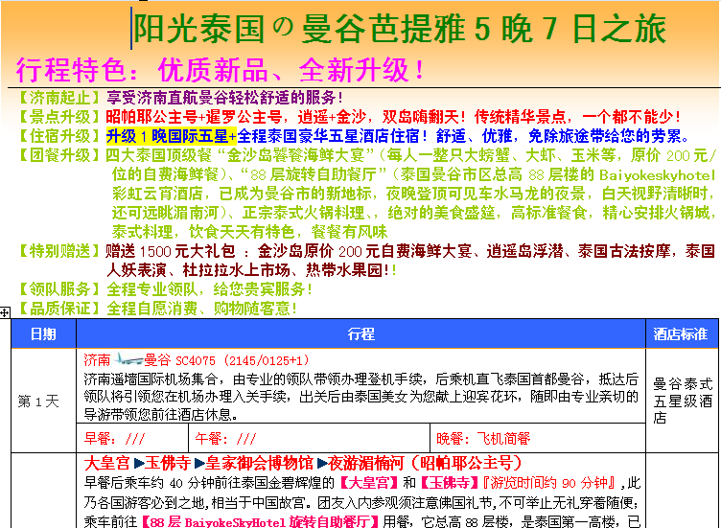721x528 pixels.
Task: Select the 【济南起止】 label
Action: 59,98
